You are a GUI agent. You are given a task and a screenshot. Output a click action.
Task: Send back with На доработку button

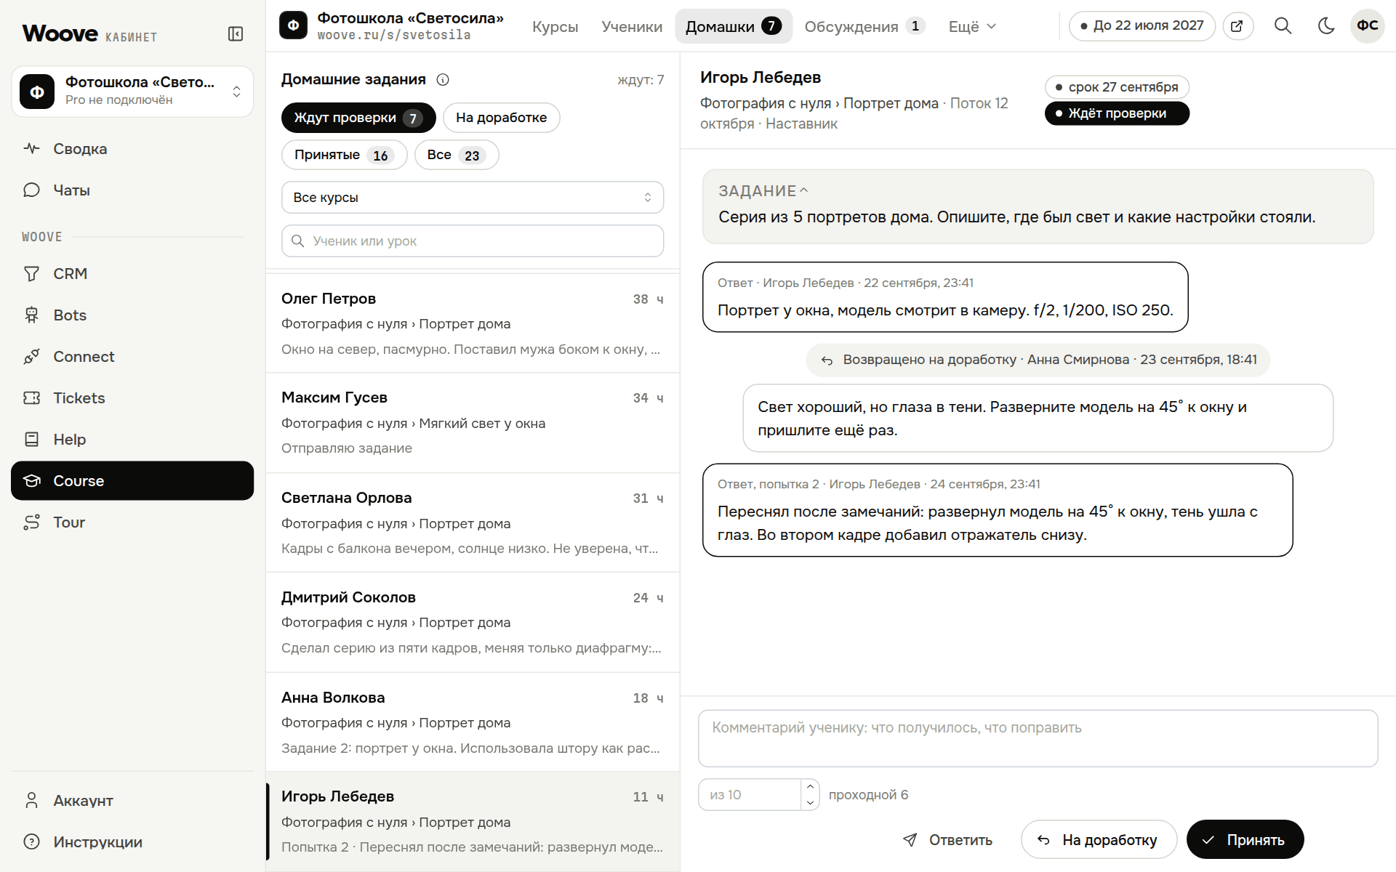[x=1099, y=840]
